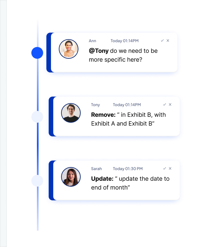This screenshot has height=247, width=211.
Task: Approve Sarah's Update suggestion checkmark
Action: point(165,169)
